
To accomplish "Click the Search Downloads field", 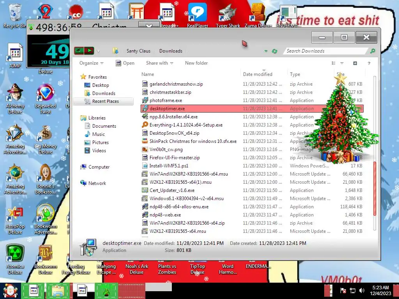I will pyautogui.click(x=327, y=51).
